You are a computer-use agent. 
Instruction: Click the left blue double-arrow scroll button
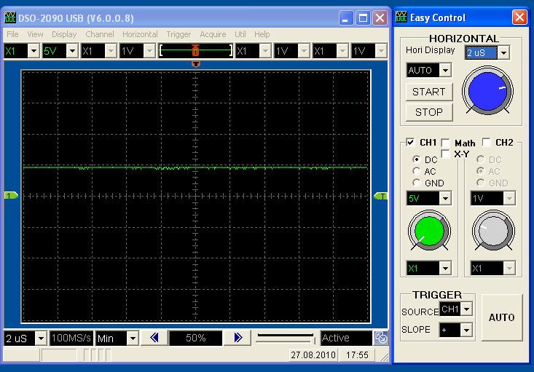[x=154, y=338]
